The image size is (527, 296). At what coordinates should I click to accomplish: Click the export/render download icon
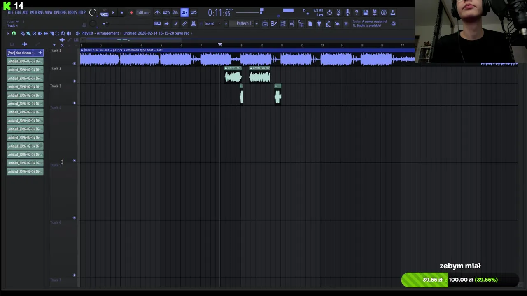393,12
